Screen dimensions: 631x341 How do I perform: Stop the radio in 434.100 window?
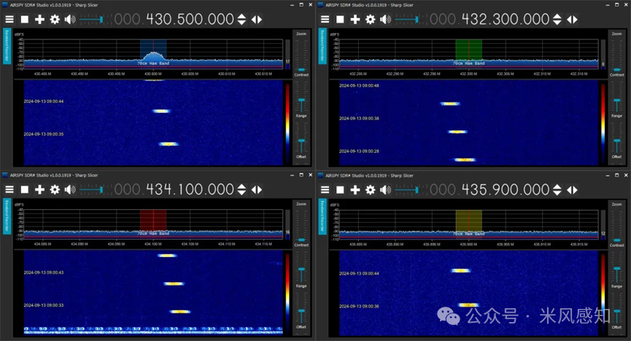[x=25, y=189]
